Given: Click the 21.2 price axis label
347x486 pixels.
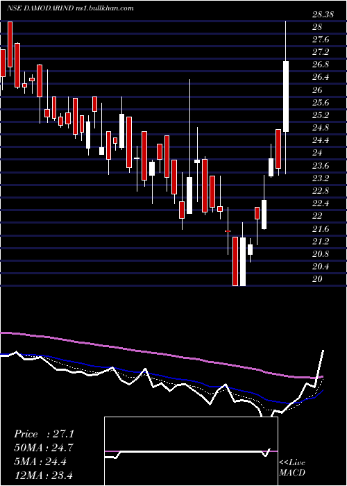Looking at the screenshot, I should pyautogui.click(x=321, y=241).
